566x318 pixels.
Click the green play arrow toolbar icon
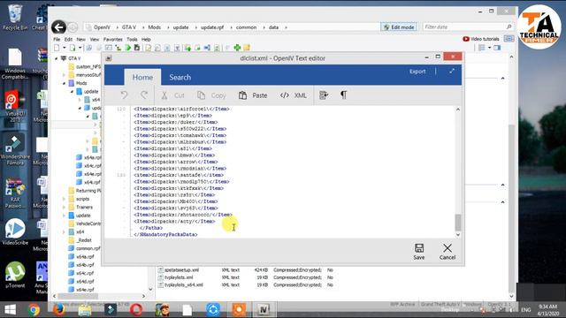[128, 48]
